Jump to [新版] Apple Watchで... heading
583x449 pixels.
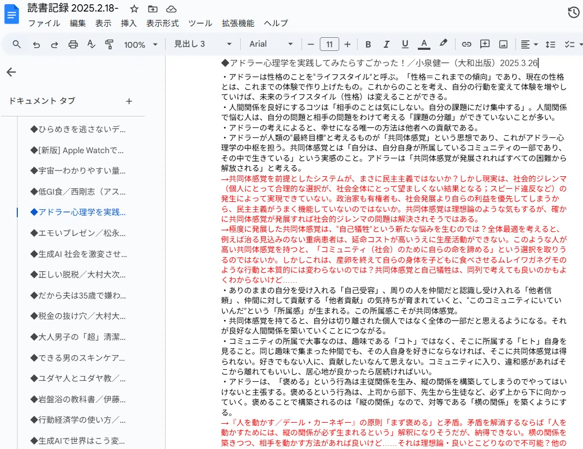pos(77,151)
